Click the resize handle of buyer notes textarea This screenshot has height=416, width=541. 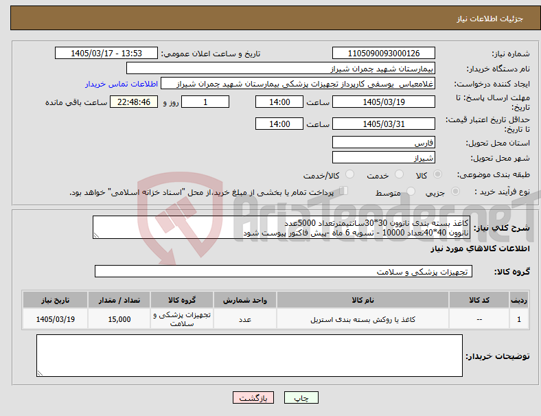[x=40, y=373]
